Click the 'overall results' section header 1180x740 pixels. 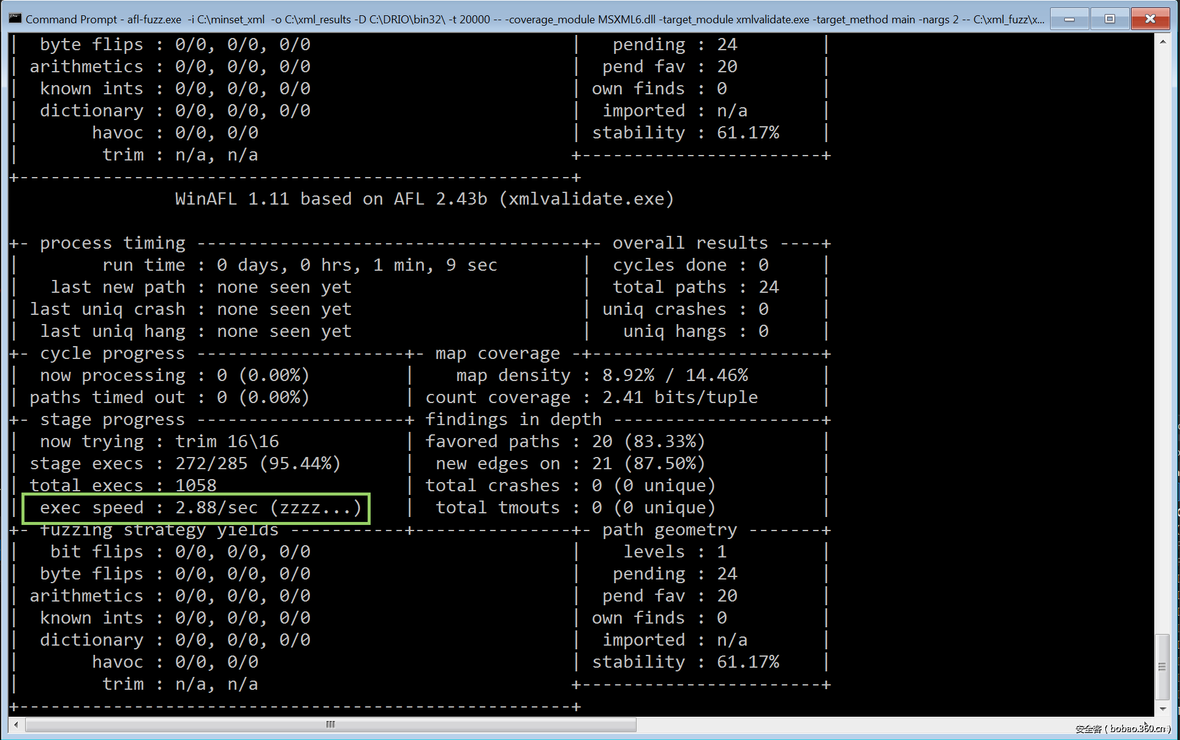coord(690,243)
